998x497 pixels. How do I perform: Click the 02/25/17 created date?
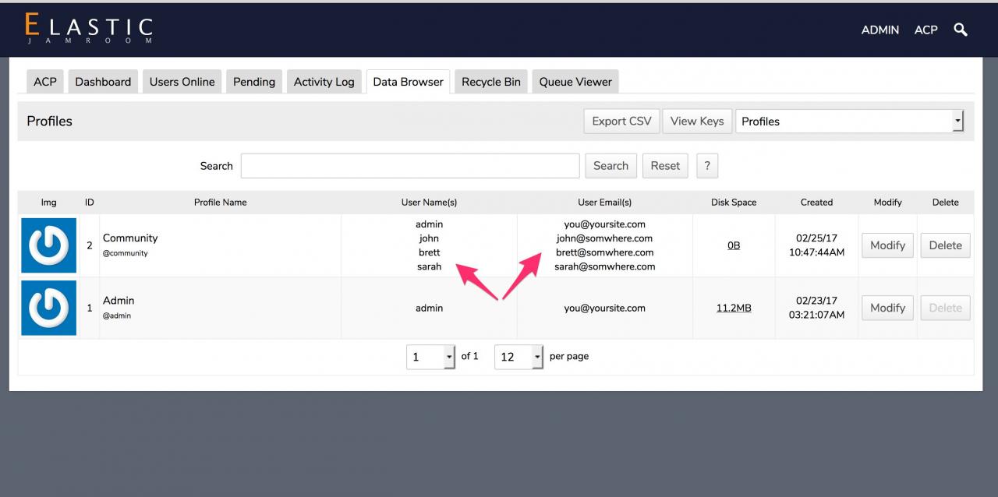(x=816, y=238)
